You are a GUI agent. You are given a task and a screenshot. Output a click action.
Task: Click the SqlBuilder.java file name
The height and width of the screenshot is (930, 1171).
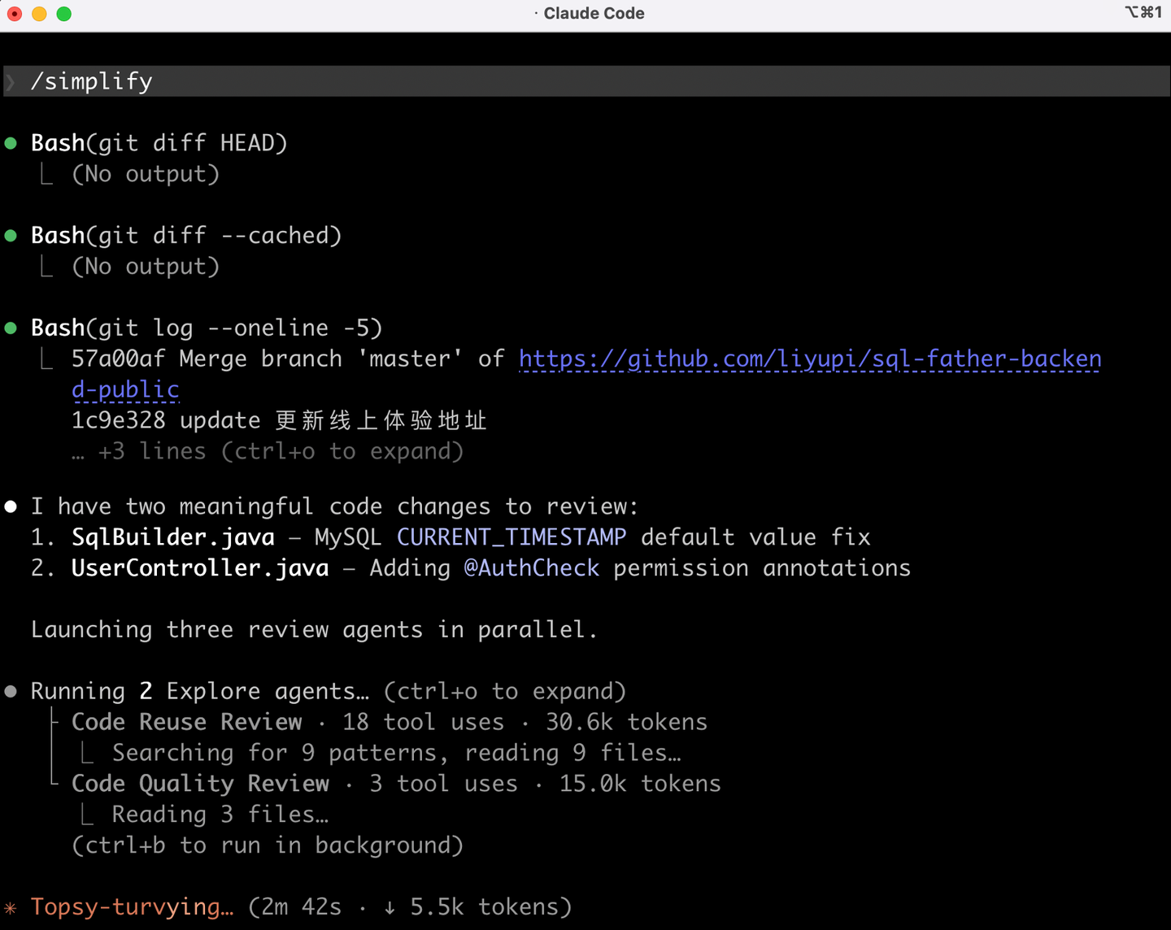[x=173, y=537]
